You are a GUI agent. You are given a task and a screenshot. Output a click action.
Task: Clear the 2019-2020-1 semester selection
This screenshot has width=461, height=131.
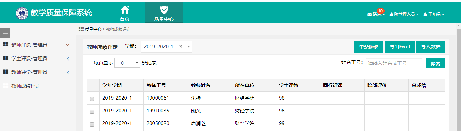click(180, 46)
